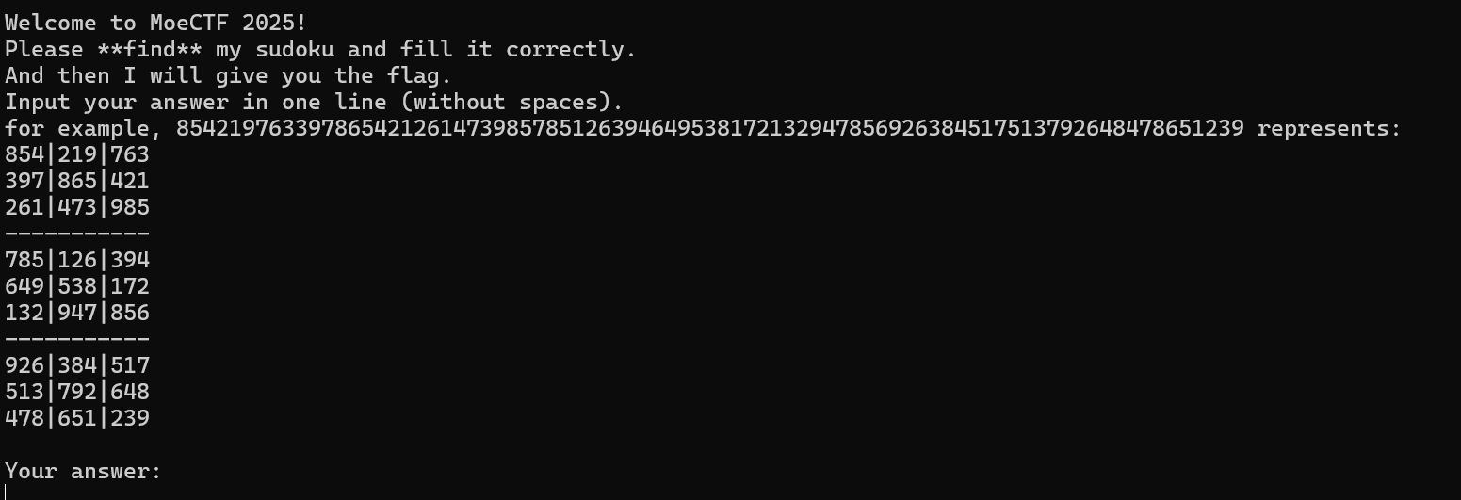Click the sudoku row '854|219|763'
This screenshot has width=1461, height=500.
pos(77,154)
